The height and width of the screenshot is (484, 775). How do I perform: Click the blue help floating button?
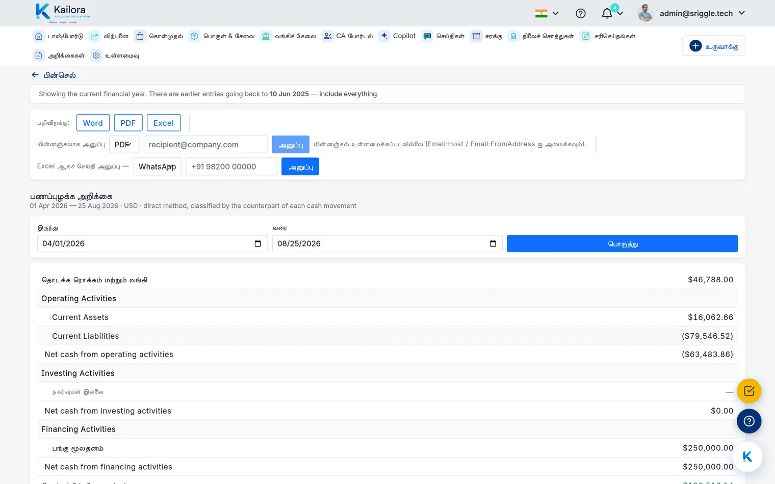(x=749, y=421)
